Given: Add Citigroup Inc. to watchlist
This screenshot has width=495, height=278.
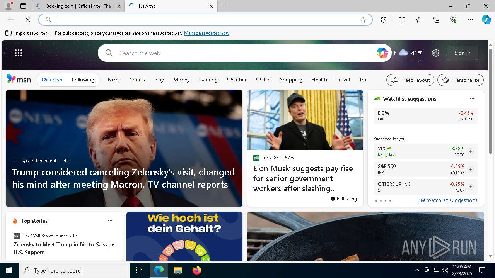Looking at the screenshot, I should (471, 187).
